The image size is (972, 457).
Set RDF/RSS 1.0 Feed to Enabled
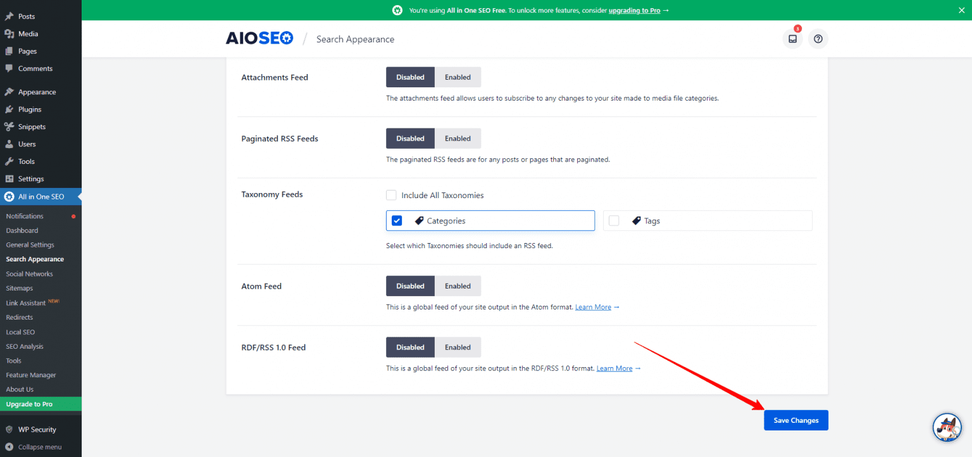[x=458, y=347]
